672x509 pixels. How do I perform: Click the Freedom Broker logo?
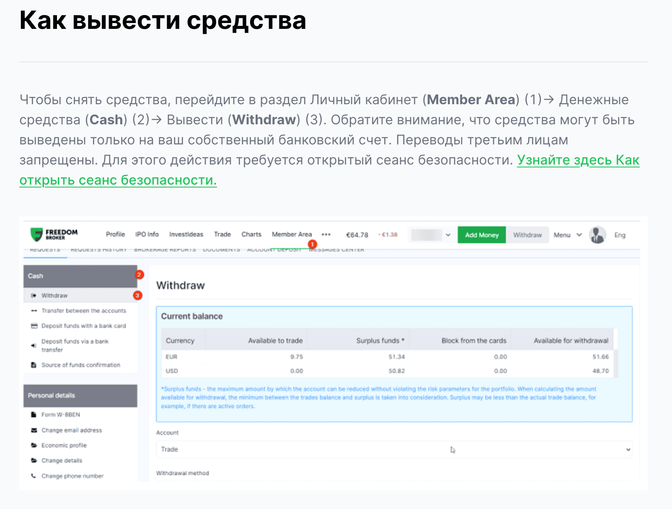pos(54,234)
